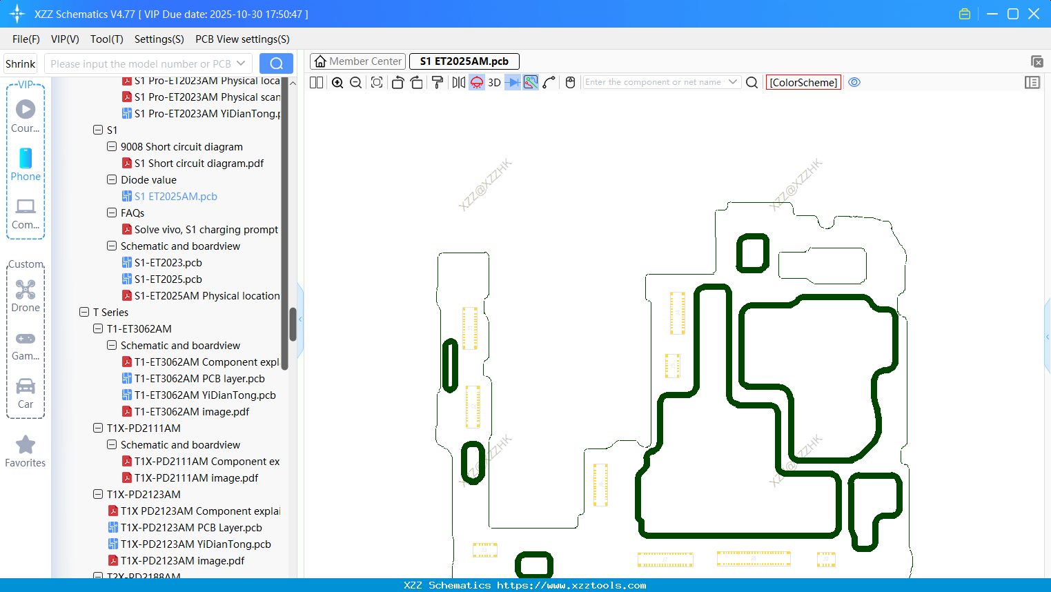
Task: Open T1X-PD2111AM image.pdf
Action: point(196,478)
